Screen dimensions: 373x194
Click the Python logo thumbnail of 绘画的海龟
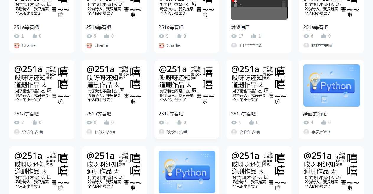[331, 85]
